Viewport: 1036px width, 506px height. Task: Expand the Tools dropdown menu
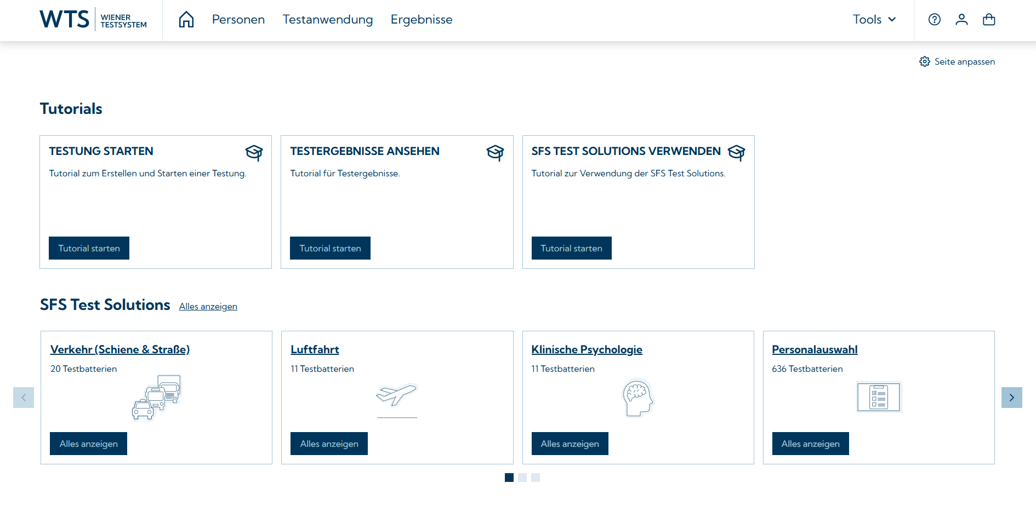tap(874, 20)
